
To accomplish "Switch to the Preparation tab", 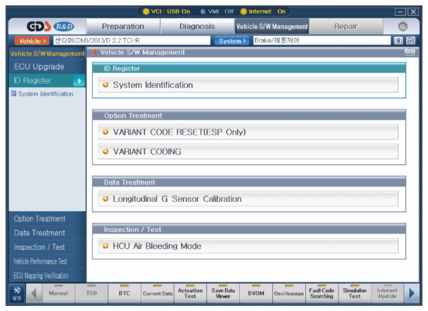I will pos(123,27).
